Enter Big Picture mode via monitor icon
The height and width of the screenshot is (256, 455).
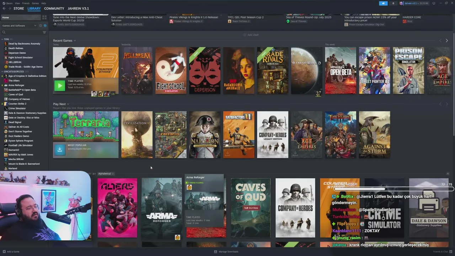point(434,3)
